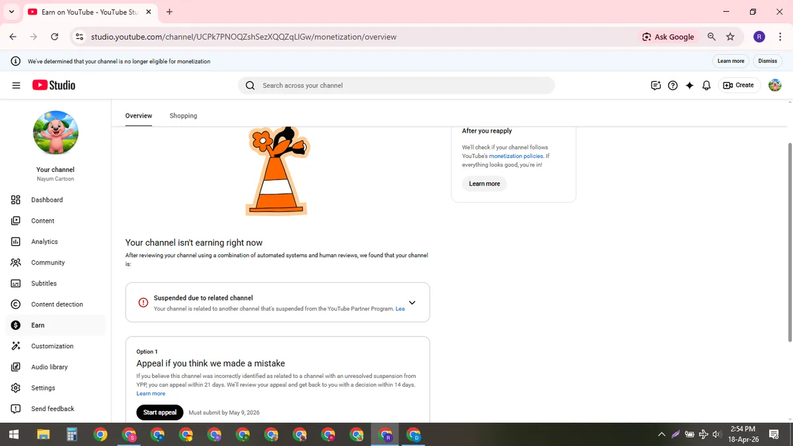Click Learn more in the top notification banner
This screenshot has width=793, height=446.
click(x=731, y=61)
